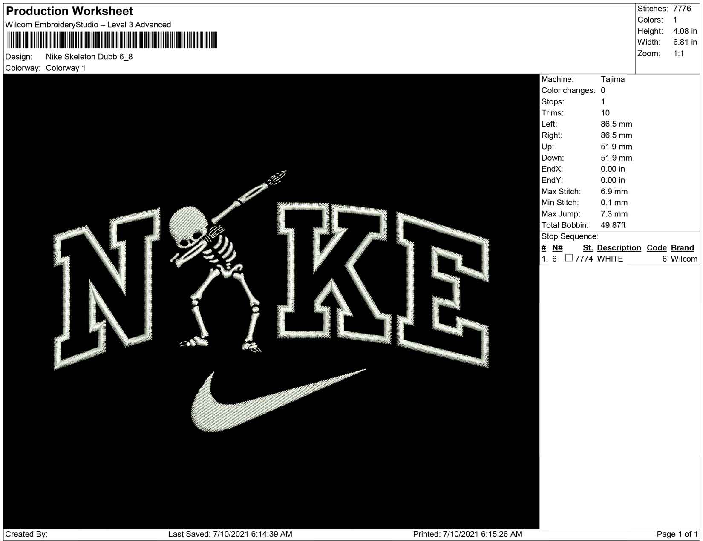Screen dimensions: 703x541
Task: Click the Max Stitch value 6.9 mm
Action: tap(614, 192)
